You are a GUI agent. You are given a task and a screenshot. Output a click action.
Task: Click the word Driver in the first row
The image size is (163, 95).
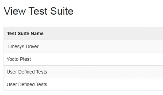pos(32,46)
